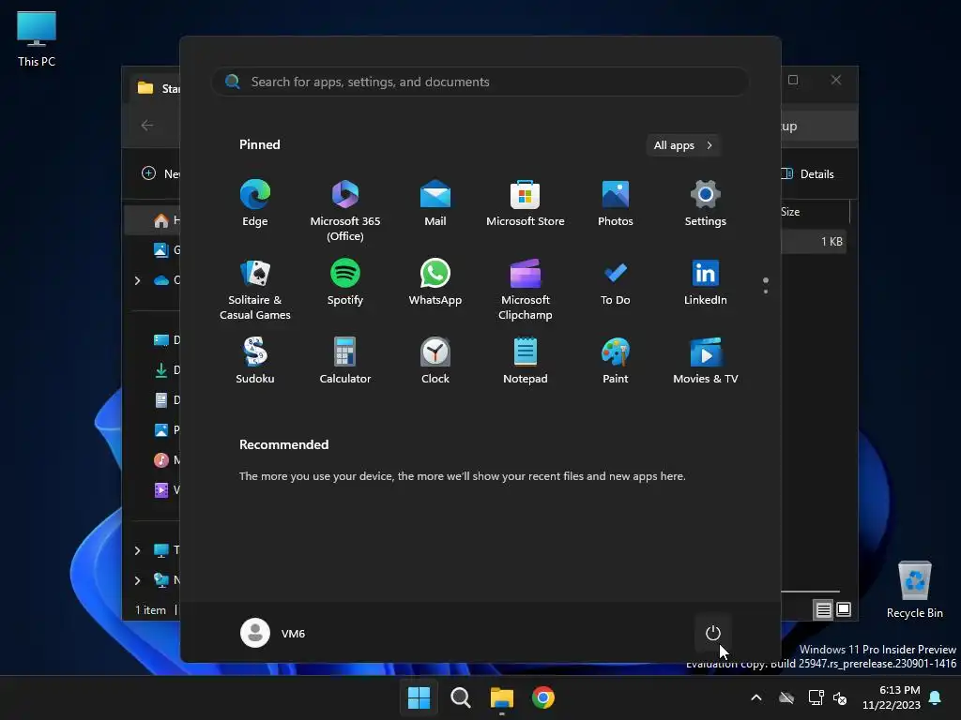Launch WhatsApp from pinned apps
961x720 pixels.
(435, 283)
